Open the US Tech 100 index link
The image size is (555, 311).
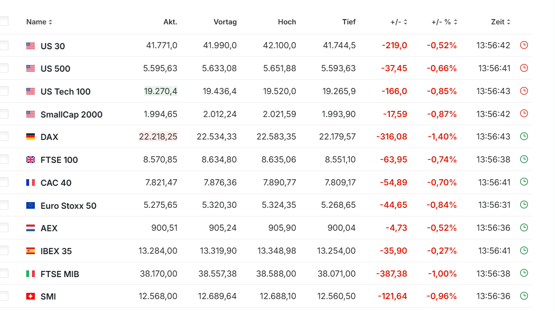[65, 92]
